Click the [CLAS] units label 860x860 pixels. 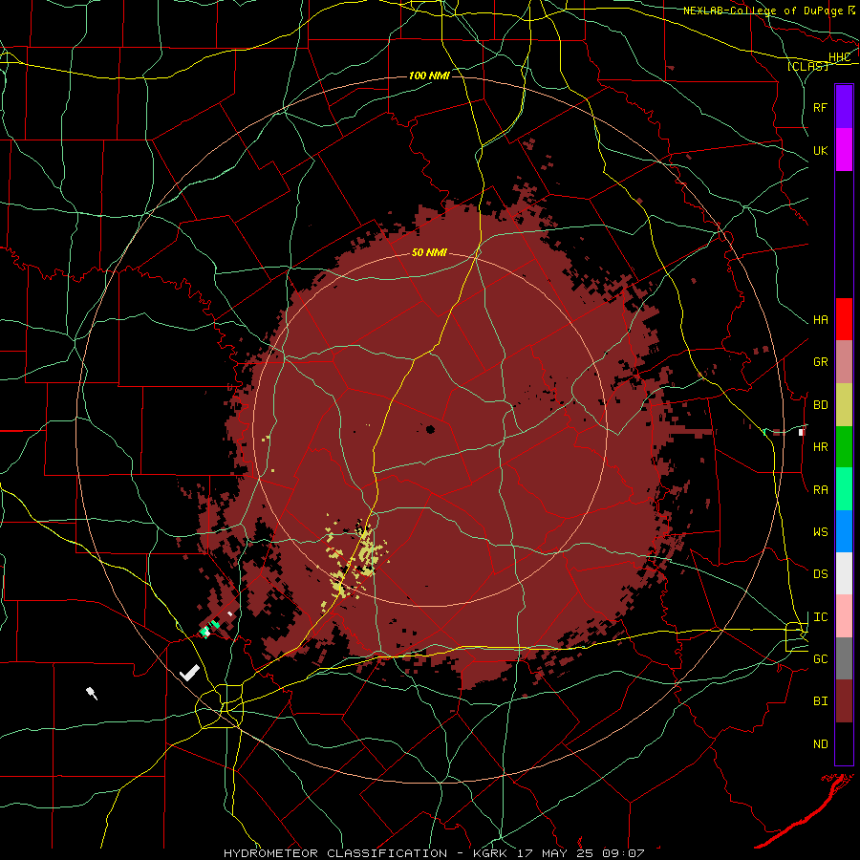coord(807,67)
